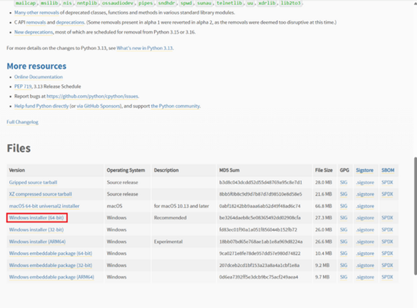Open the PEP 719 link
The image size is (417, 308).
(23, 87)
